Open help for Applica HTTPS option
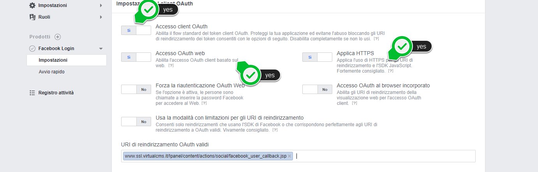The height and width of the screenshot is (172, 538). pos(391,71)
